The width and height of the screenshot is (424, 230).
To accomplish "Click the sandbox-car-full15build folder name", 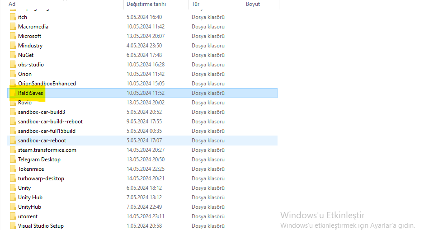I will click(x=47, y=131).
